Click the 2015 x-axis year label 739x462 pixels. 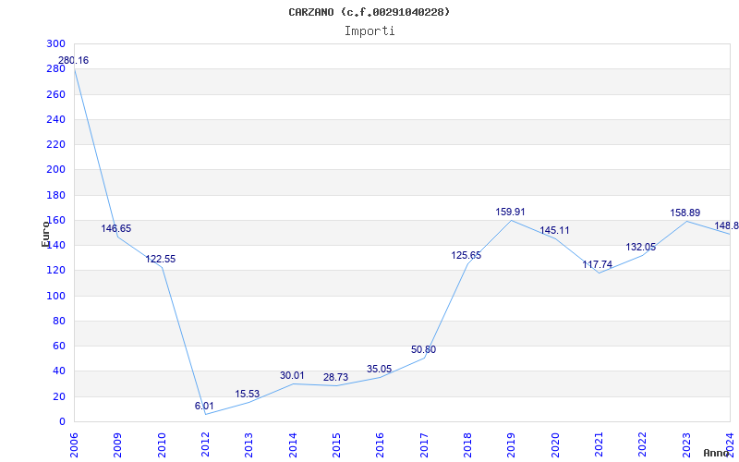[x=336, y=445]
